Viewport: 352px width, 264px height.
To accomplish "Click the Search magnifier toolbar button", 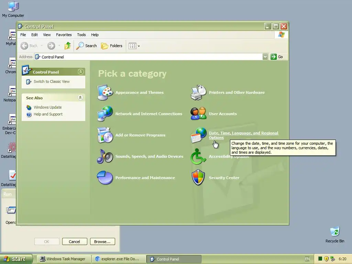I will [86, 46].
